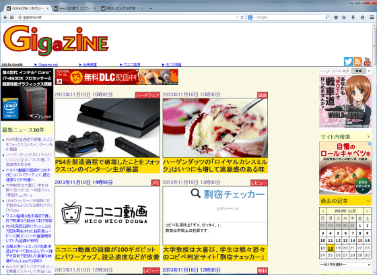Open the bookmarks list icon
377x275 pixels.
(x=344, y=18)
